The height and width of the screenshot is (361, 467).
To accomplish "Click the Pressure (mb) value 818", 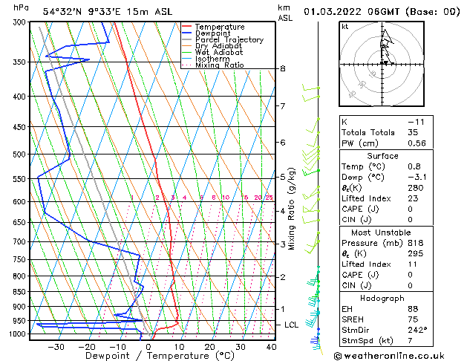I will 416,243.
